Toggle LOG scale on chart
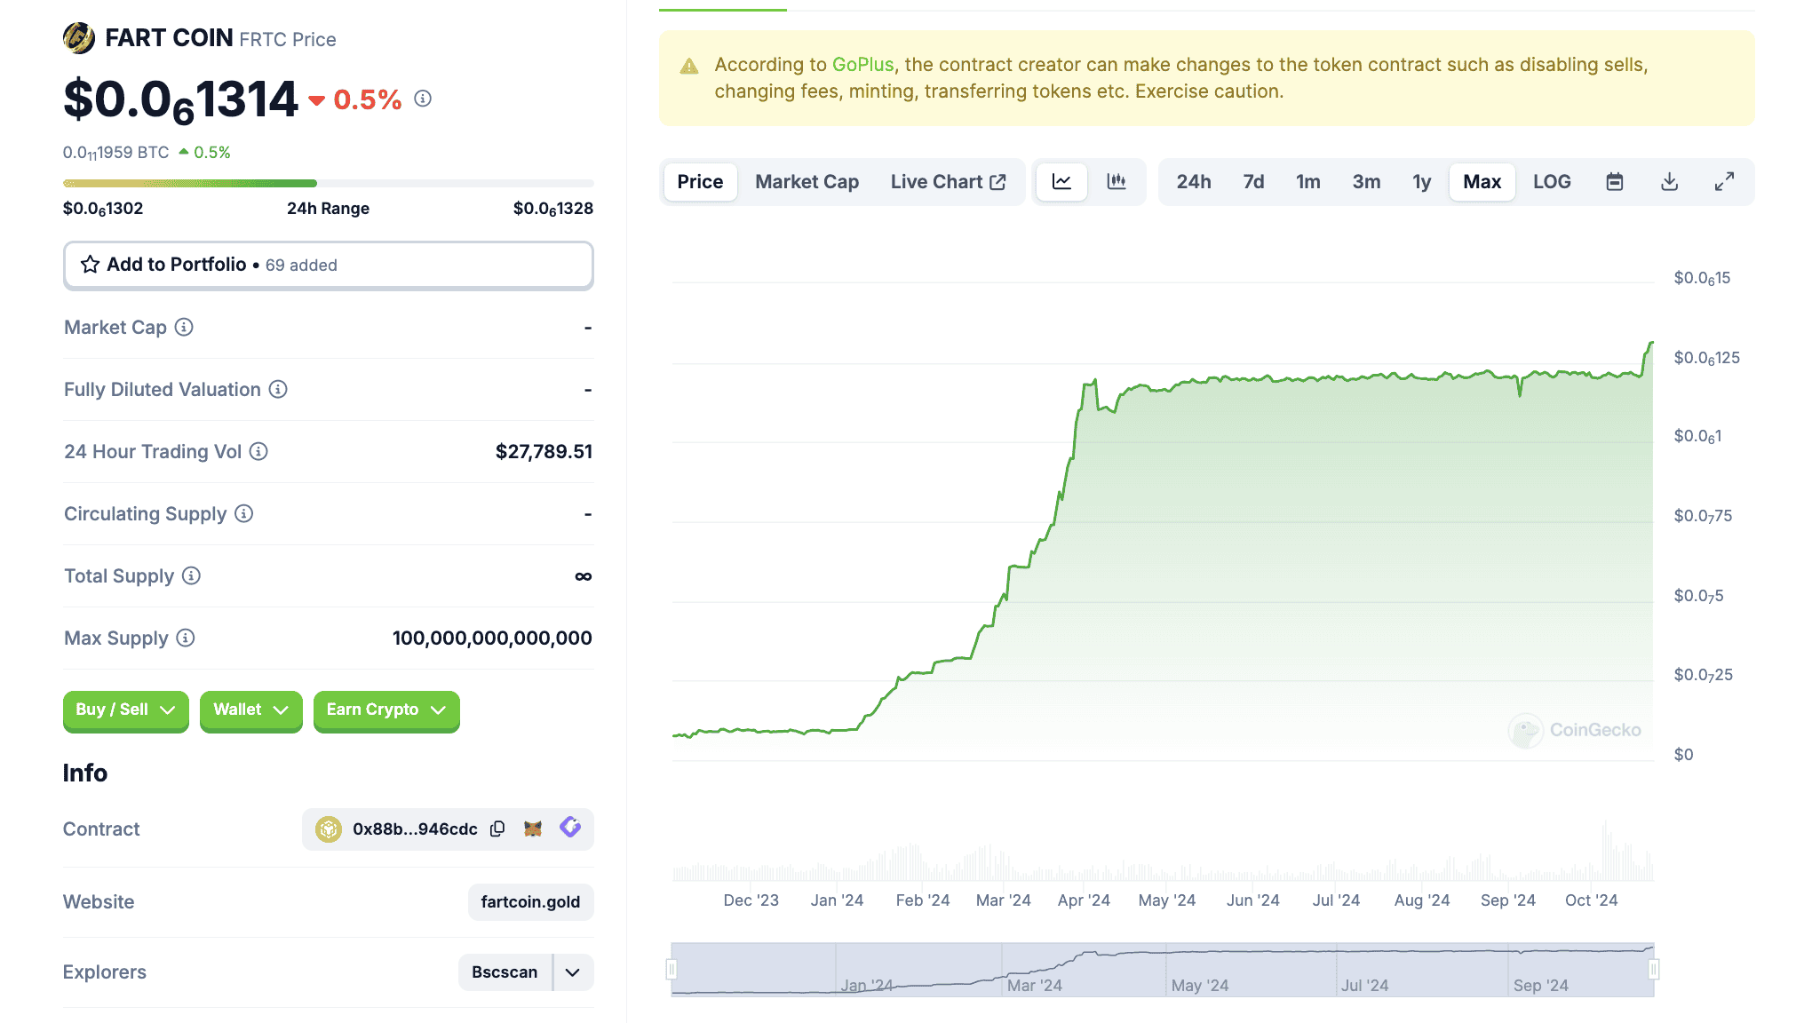 coord(1552,182)
